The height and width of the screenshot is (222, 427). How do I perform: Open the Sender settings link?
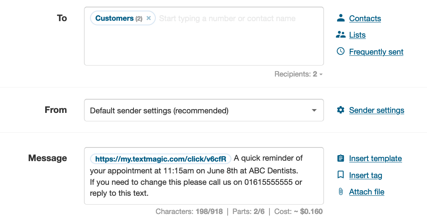point(376,110)
